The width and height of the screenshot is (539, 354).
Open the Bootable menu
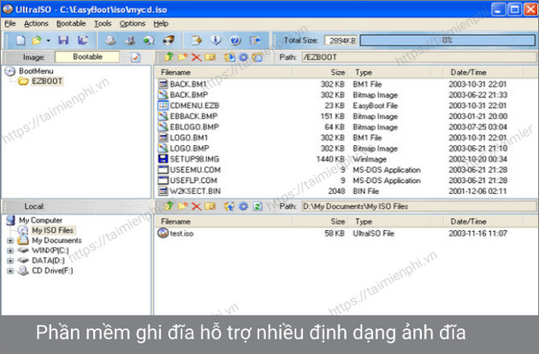(x=71, y=23)
